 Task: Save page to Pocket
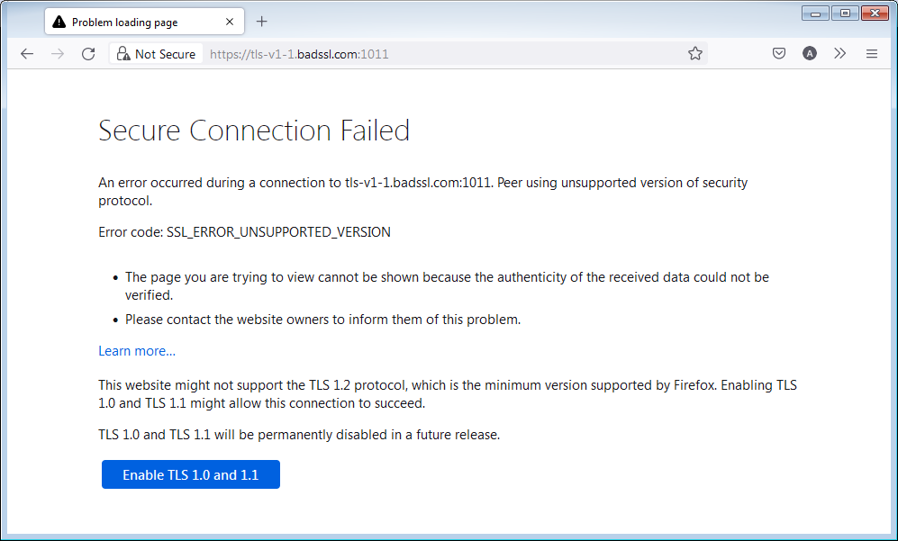click(x=779, y=54)
